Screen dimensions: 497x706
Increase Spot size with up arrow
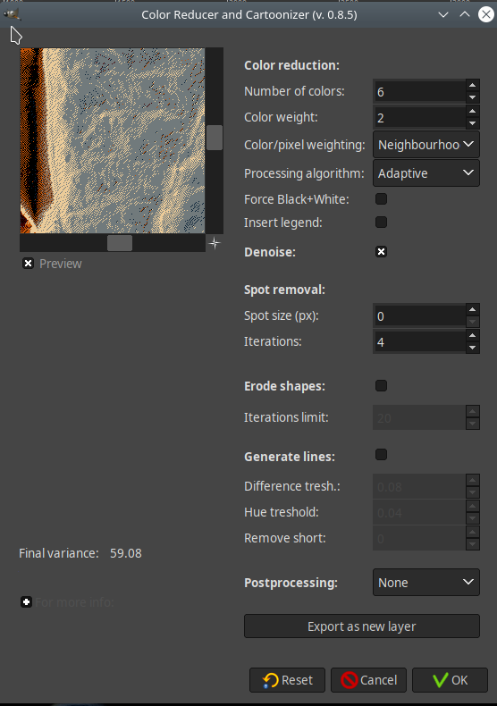472,309
